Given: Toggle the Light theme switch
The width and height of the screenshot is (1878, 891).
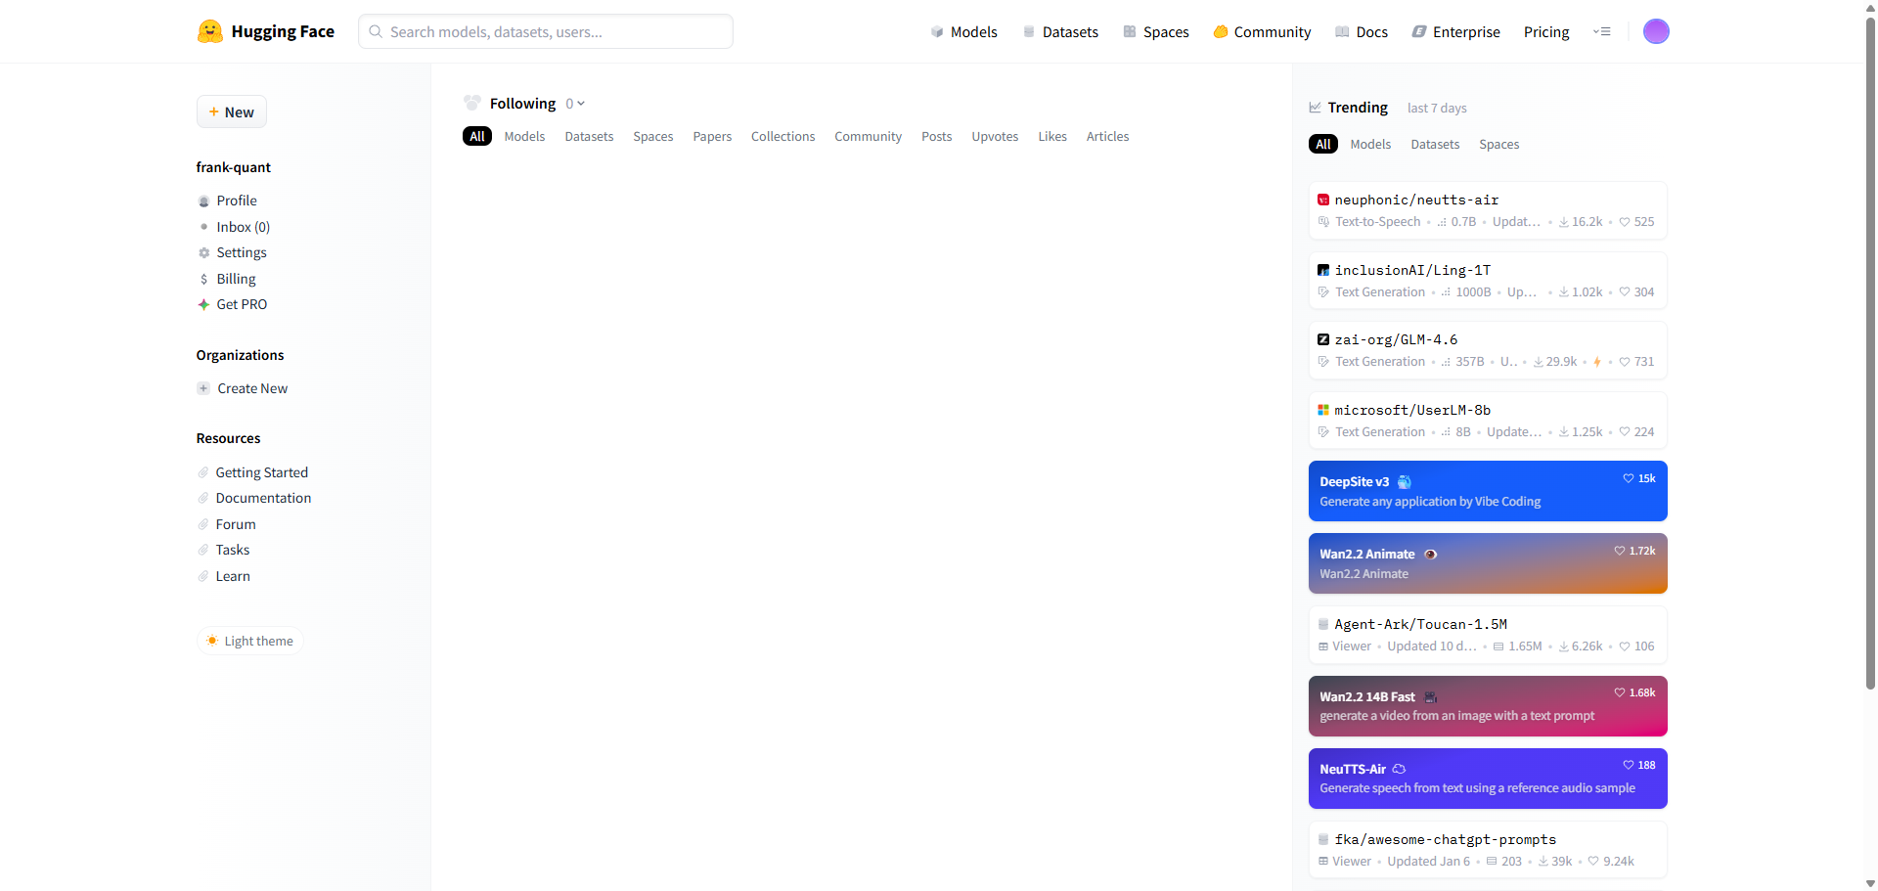Looking at the screenshot, I should (250, 641).
